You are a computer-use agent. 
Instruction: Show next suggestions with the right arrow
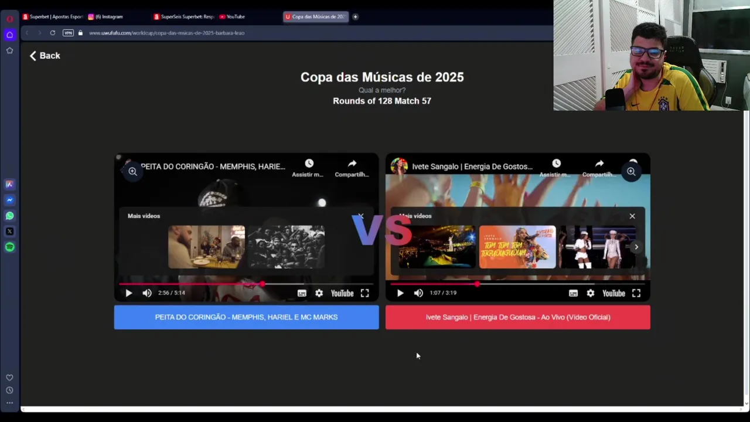pos(636,247)
